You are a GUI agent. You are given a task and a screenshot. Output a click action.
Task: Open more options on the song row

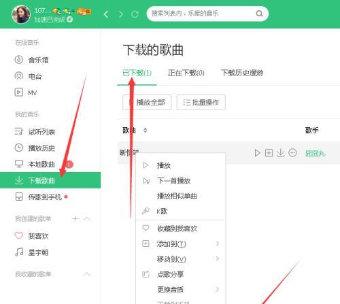[x=292, y=153]
